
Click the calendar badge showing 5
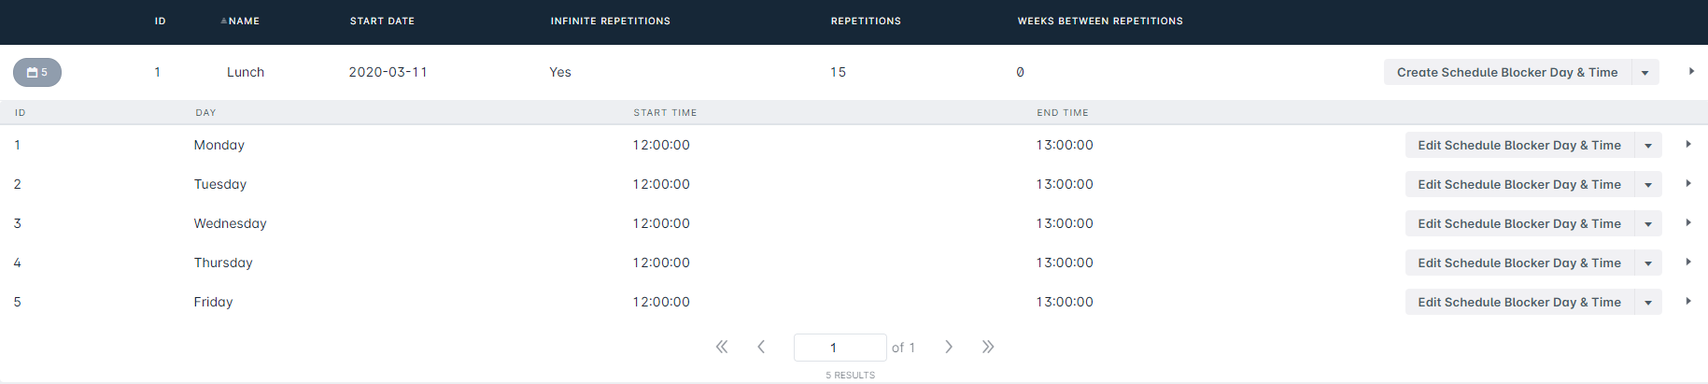(x=37, y=72)
